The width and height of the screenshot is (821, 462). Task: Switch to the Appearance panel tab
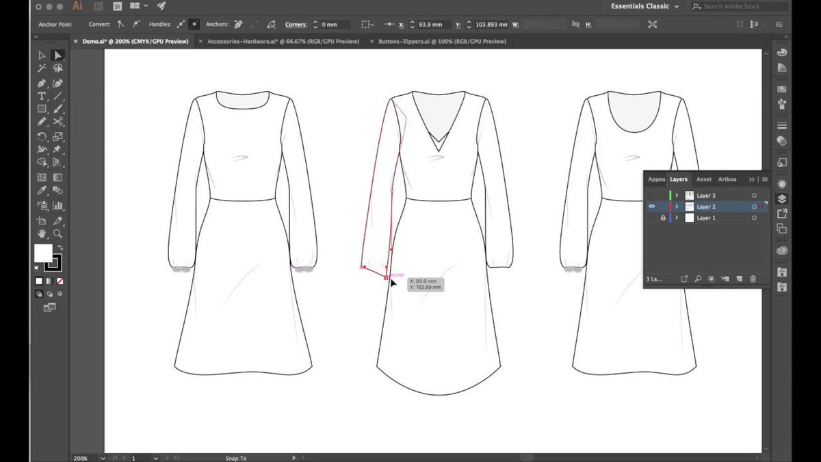click(656, 179)
